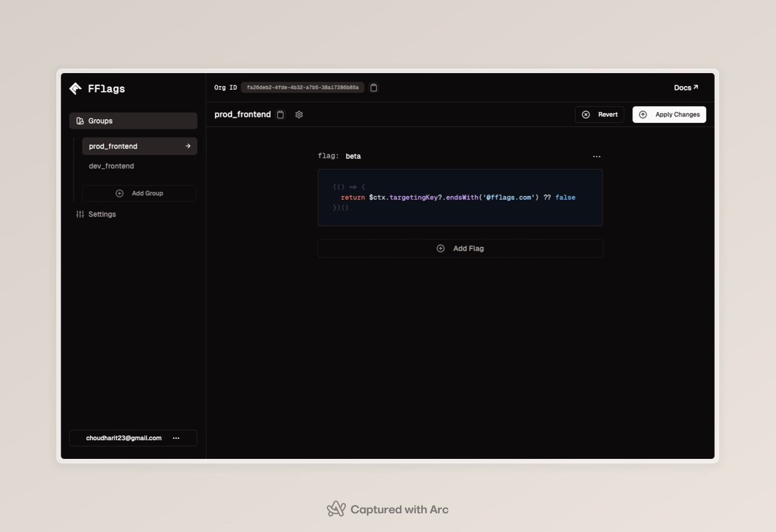This screenshot has height=532, width=776.
Task: Click the FFlags flag logo icon
Action: coord(74,89)
